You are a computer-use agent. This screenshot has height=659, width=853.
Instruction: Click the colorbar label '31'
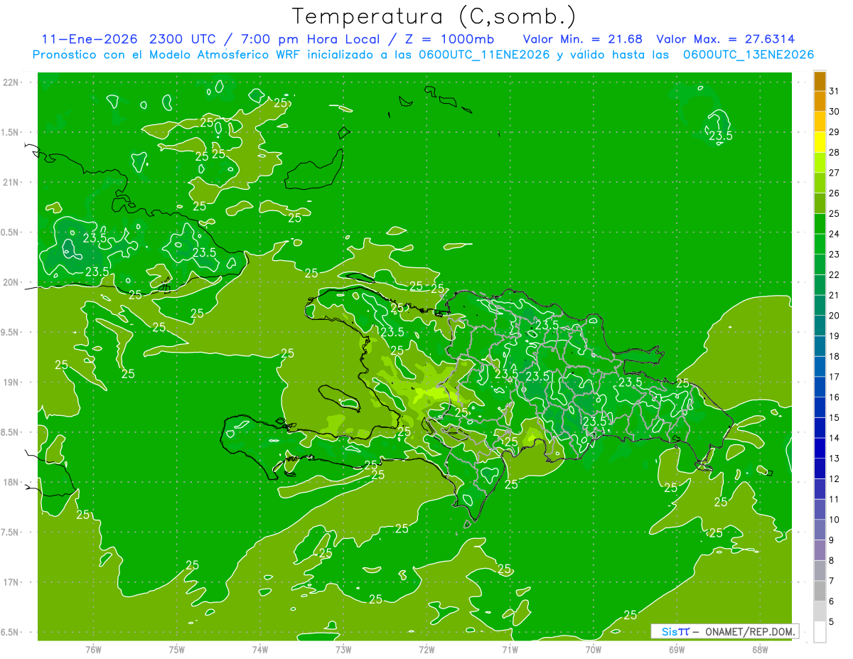tap(835, 91)
